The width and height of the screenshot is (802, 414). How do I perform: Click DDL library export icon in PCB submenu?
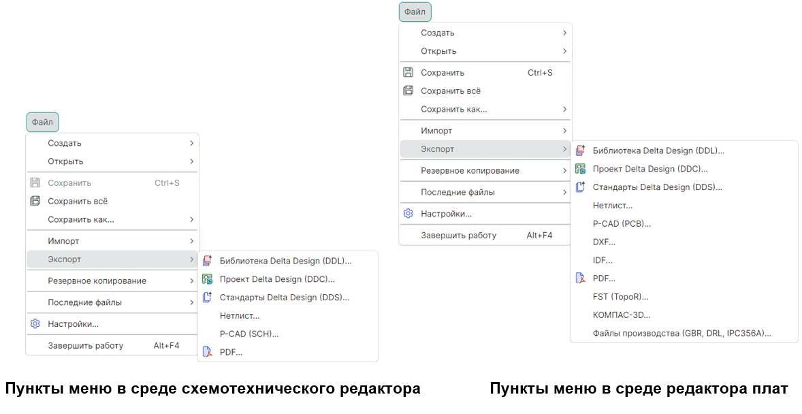tap(580, 150)
